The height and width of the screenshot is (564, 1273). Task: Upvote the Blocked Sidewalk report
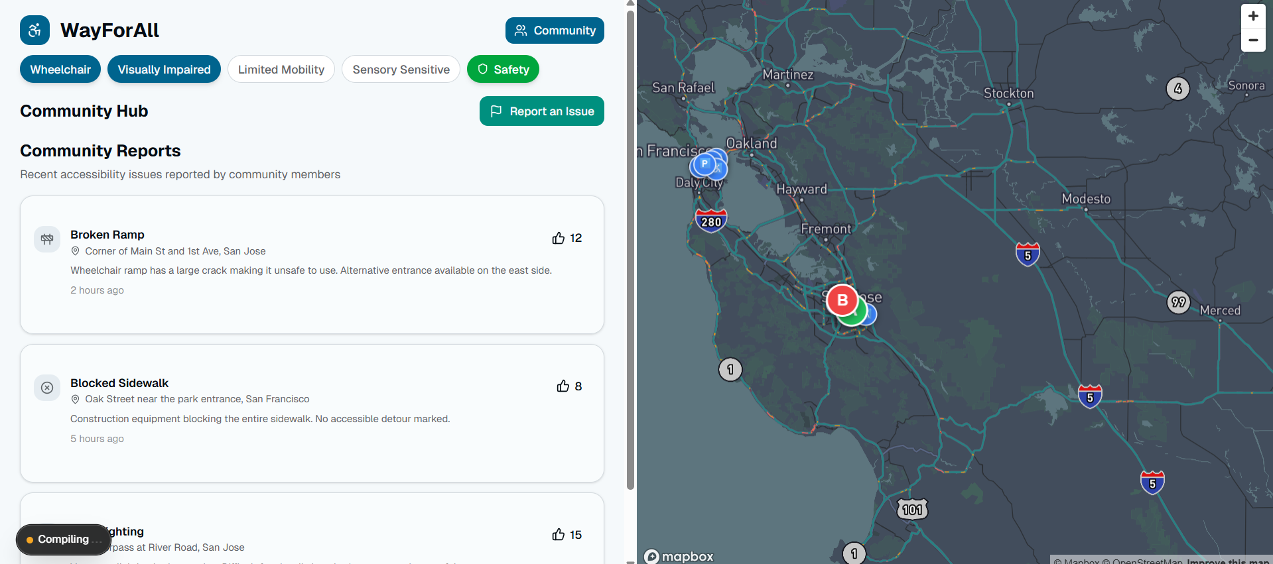(569, 386)
